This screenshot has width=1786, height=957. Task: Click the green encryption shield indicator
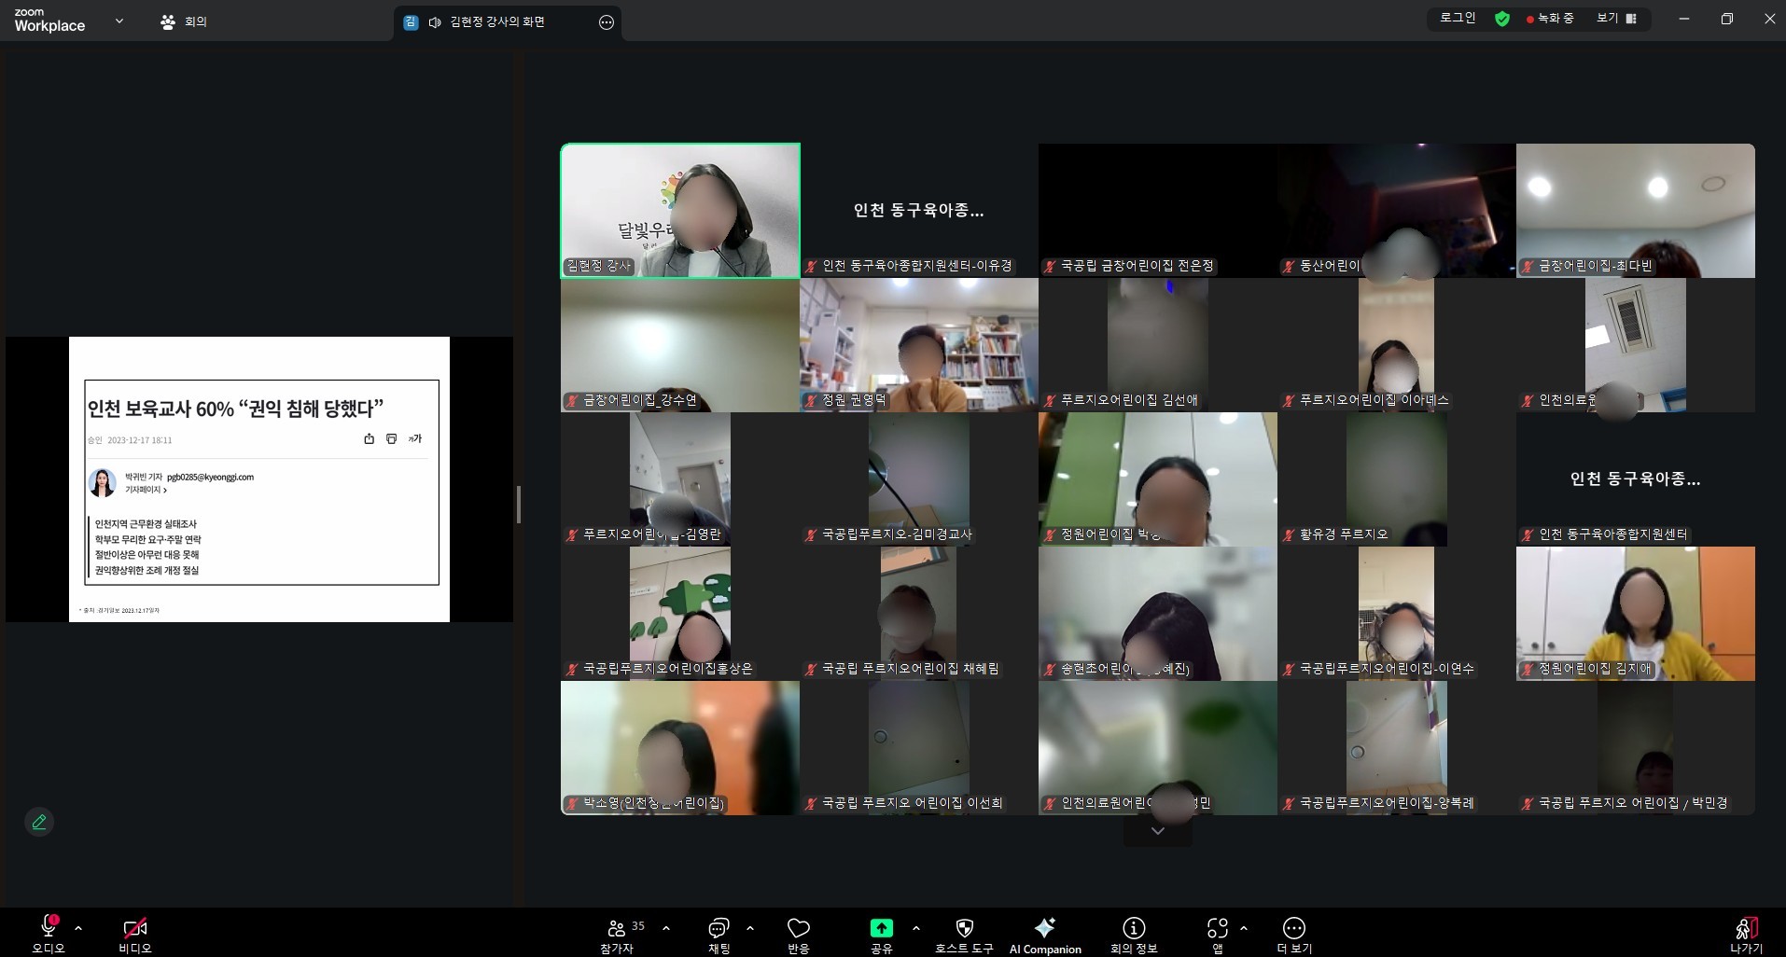[x=1502, y=19]
